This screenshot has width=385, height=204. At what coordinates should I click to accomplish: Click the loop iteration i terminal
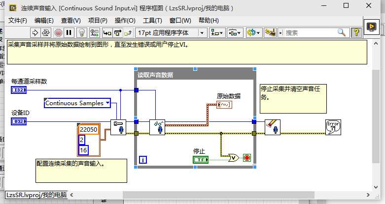[x=143, y=160]
